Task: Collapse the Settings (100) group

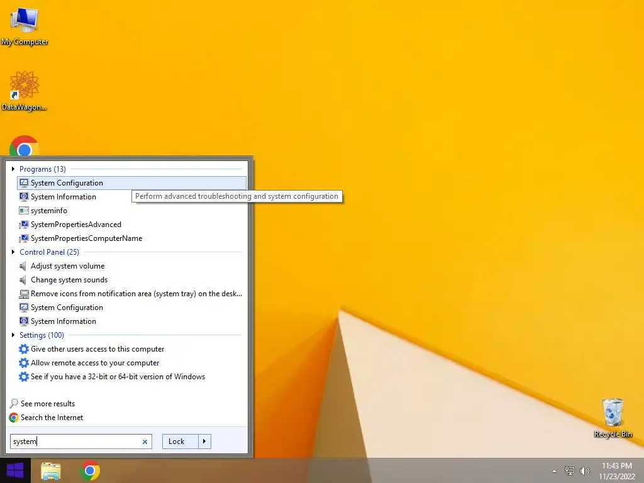Action: point(13,335)
